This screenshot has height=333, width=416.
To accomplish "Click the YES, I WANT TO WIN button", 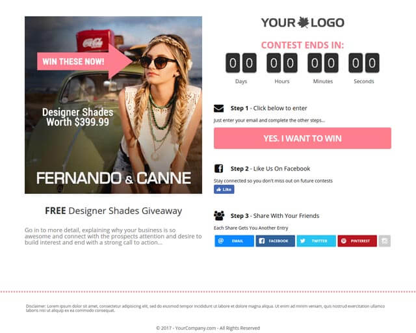I will click(302, 138).
